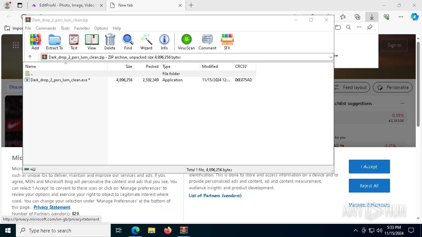Click the volume icon in system tray
Image resolution: width=422 pixels, height=237 pixels.
[x=379, y=230]
